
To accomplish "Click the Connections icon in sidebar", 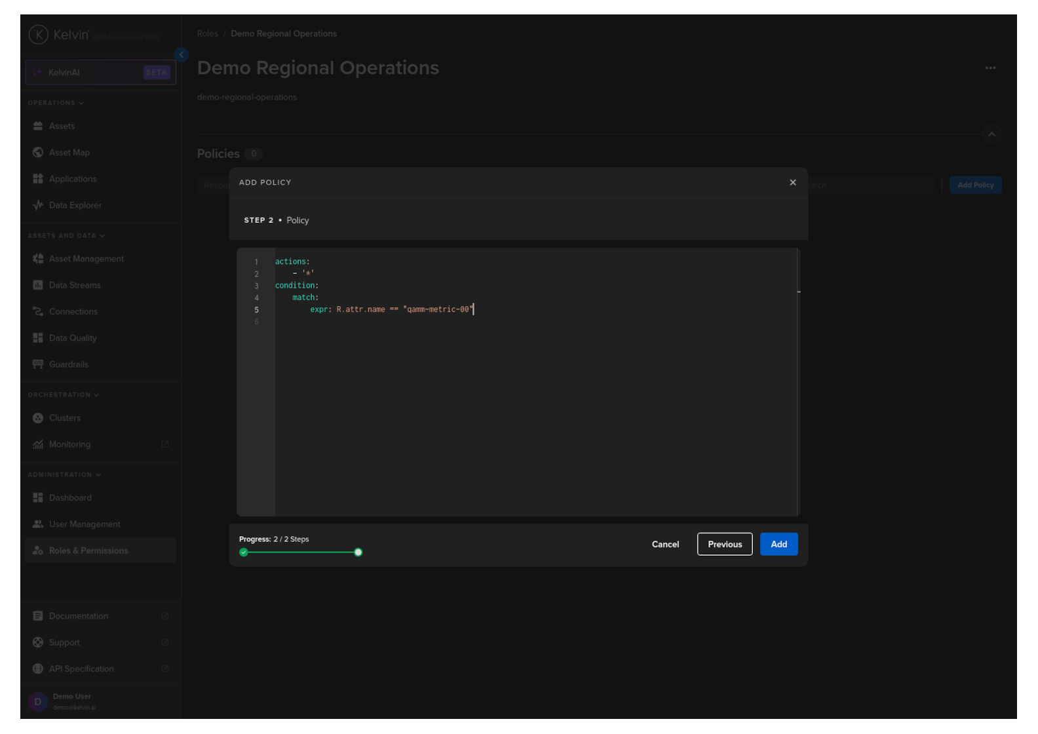I will point(38,312).
